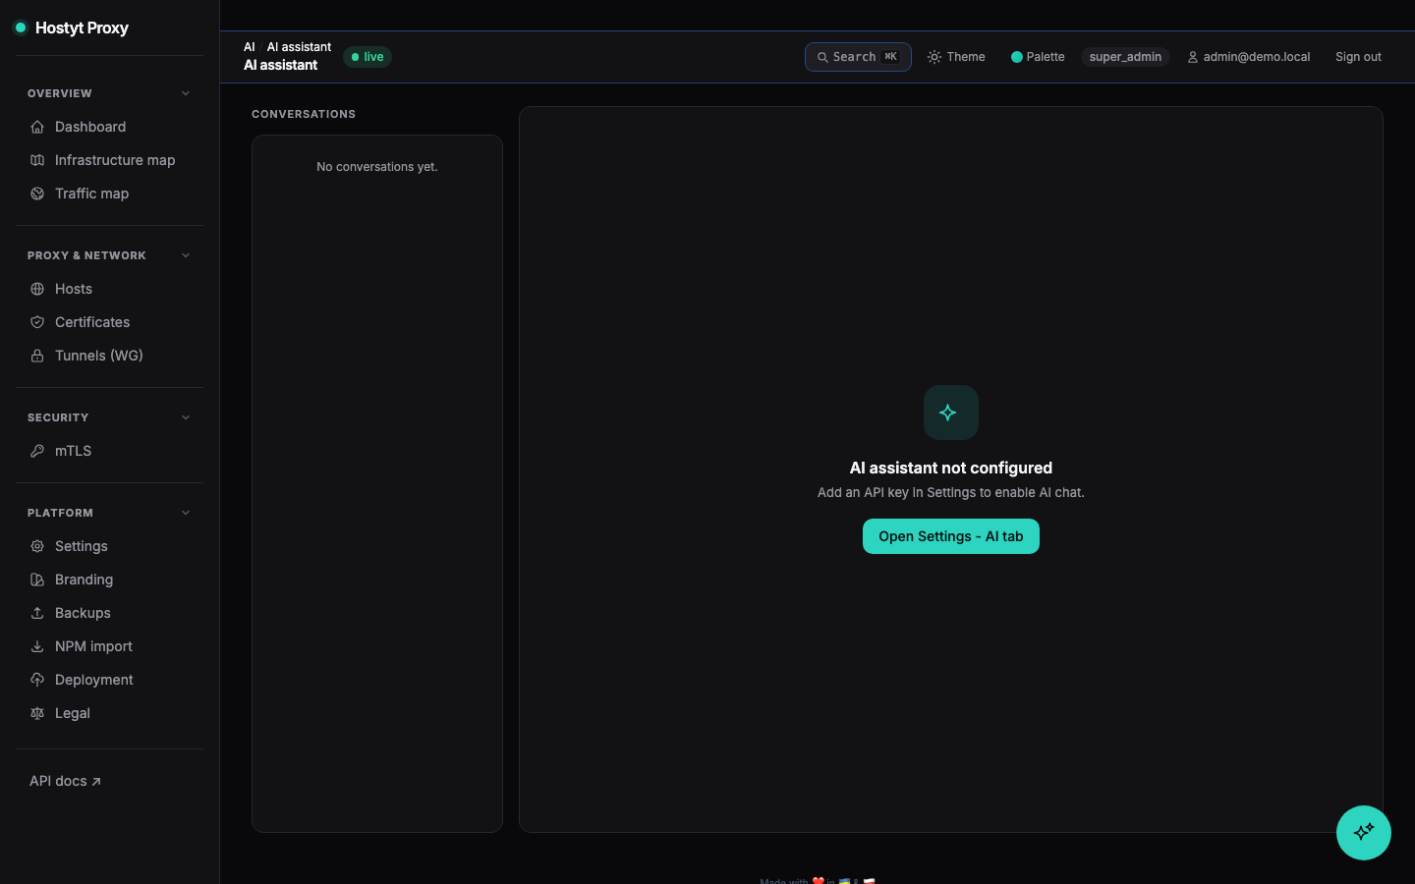Click the Hostyt Proxy brand title

(82, 28)
